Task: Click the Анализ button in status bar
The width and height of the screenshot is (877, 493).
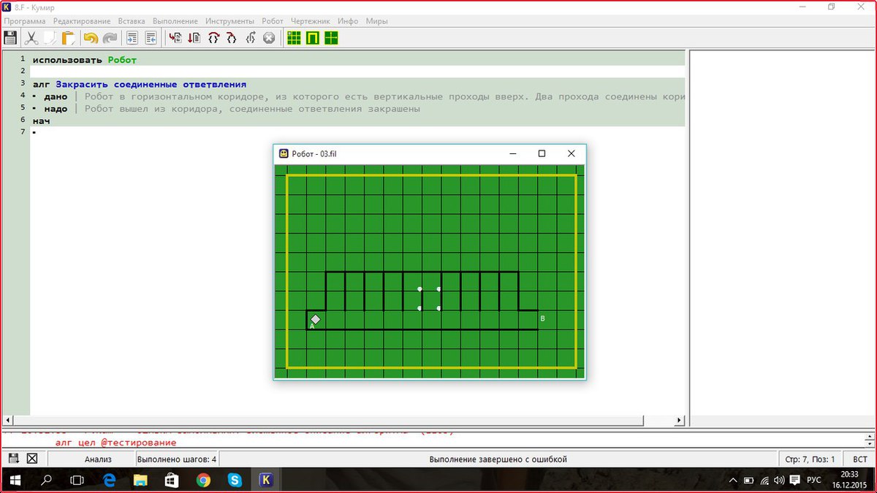Action: [x=99, y=459]
